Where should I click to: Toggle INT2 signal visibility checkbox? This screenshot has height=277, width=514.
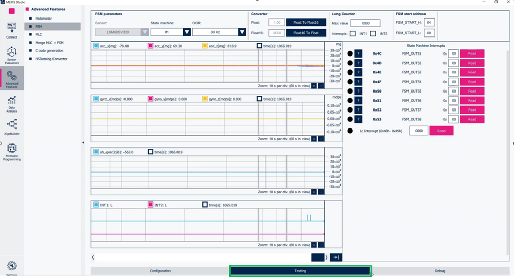pos(150,205)
